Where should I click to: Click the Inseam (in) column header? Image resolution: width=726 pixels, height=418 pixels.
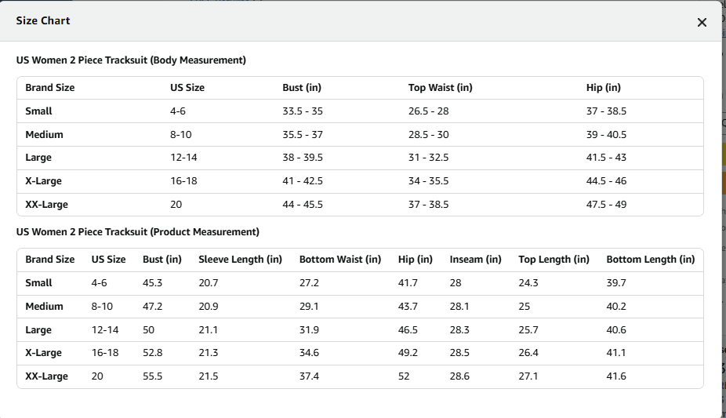pos(476,260)
